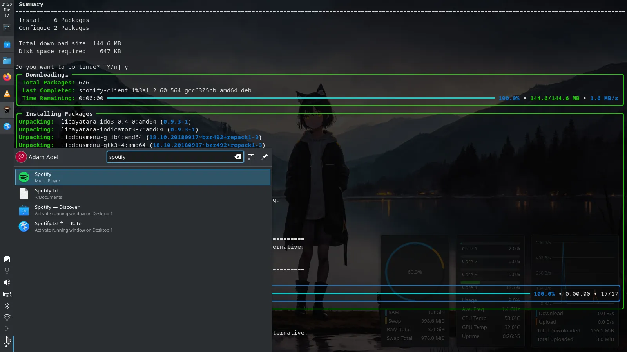Open the Bluetooth tray icon
The image size is (627, 352).
(x=7, y=306)
